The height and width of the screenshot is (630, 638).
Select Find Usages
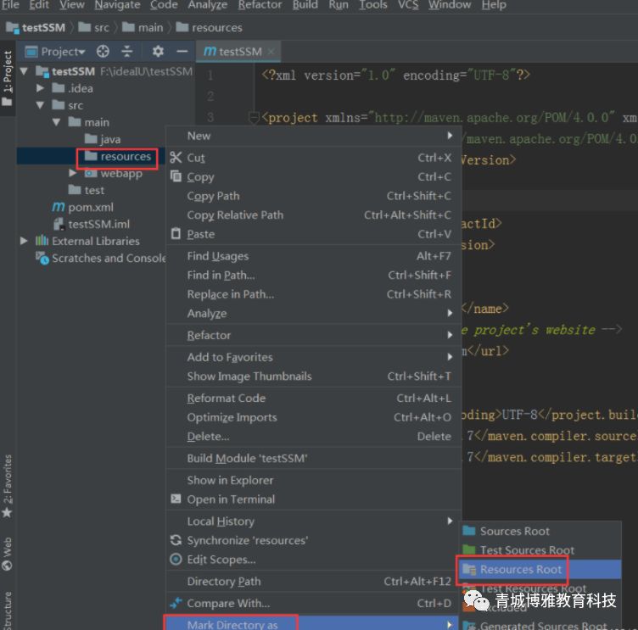click(x=314, y=256)
